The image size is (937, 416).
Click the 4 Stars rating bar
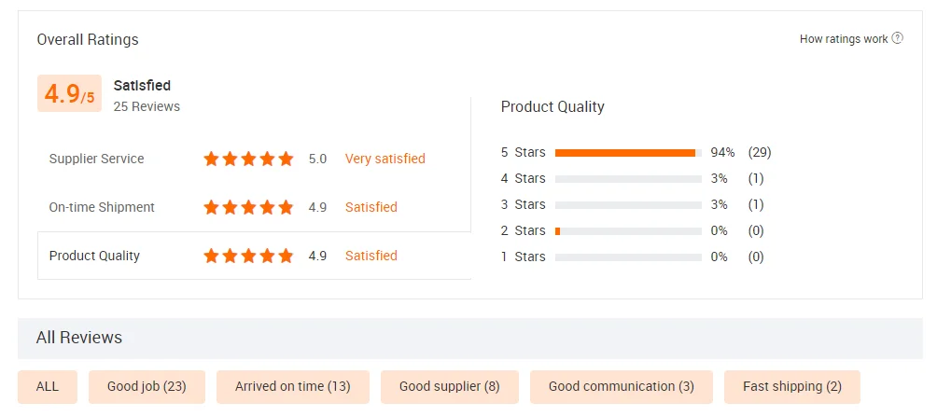[x=628, y=179]
